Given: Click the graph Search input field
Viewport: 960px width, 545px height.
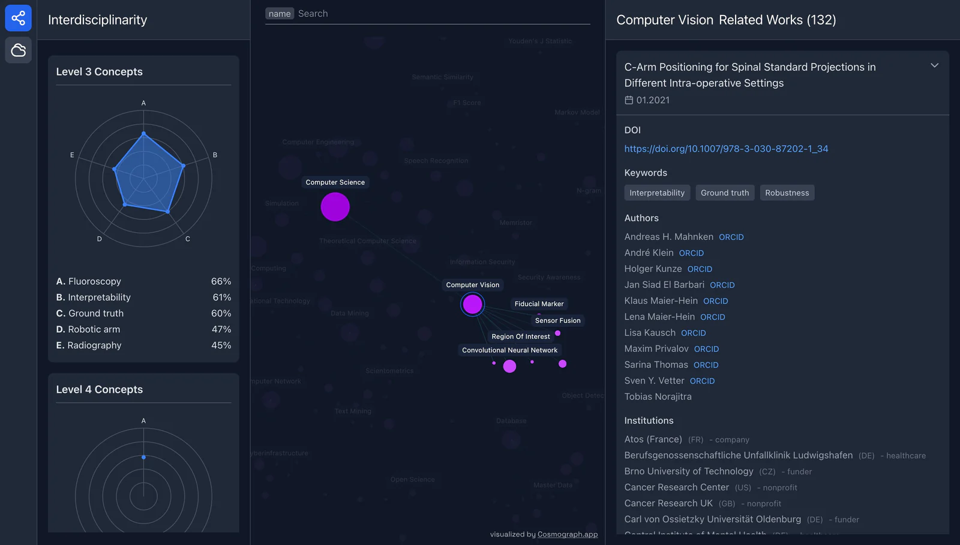Looking at the screenshot, I should click(443, 14).
